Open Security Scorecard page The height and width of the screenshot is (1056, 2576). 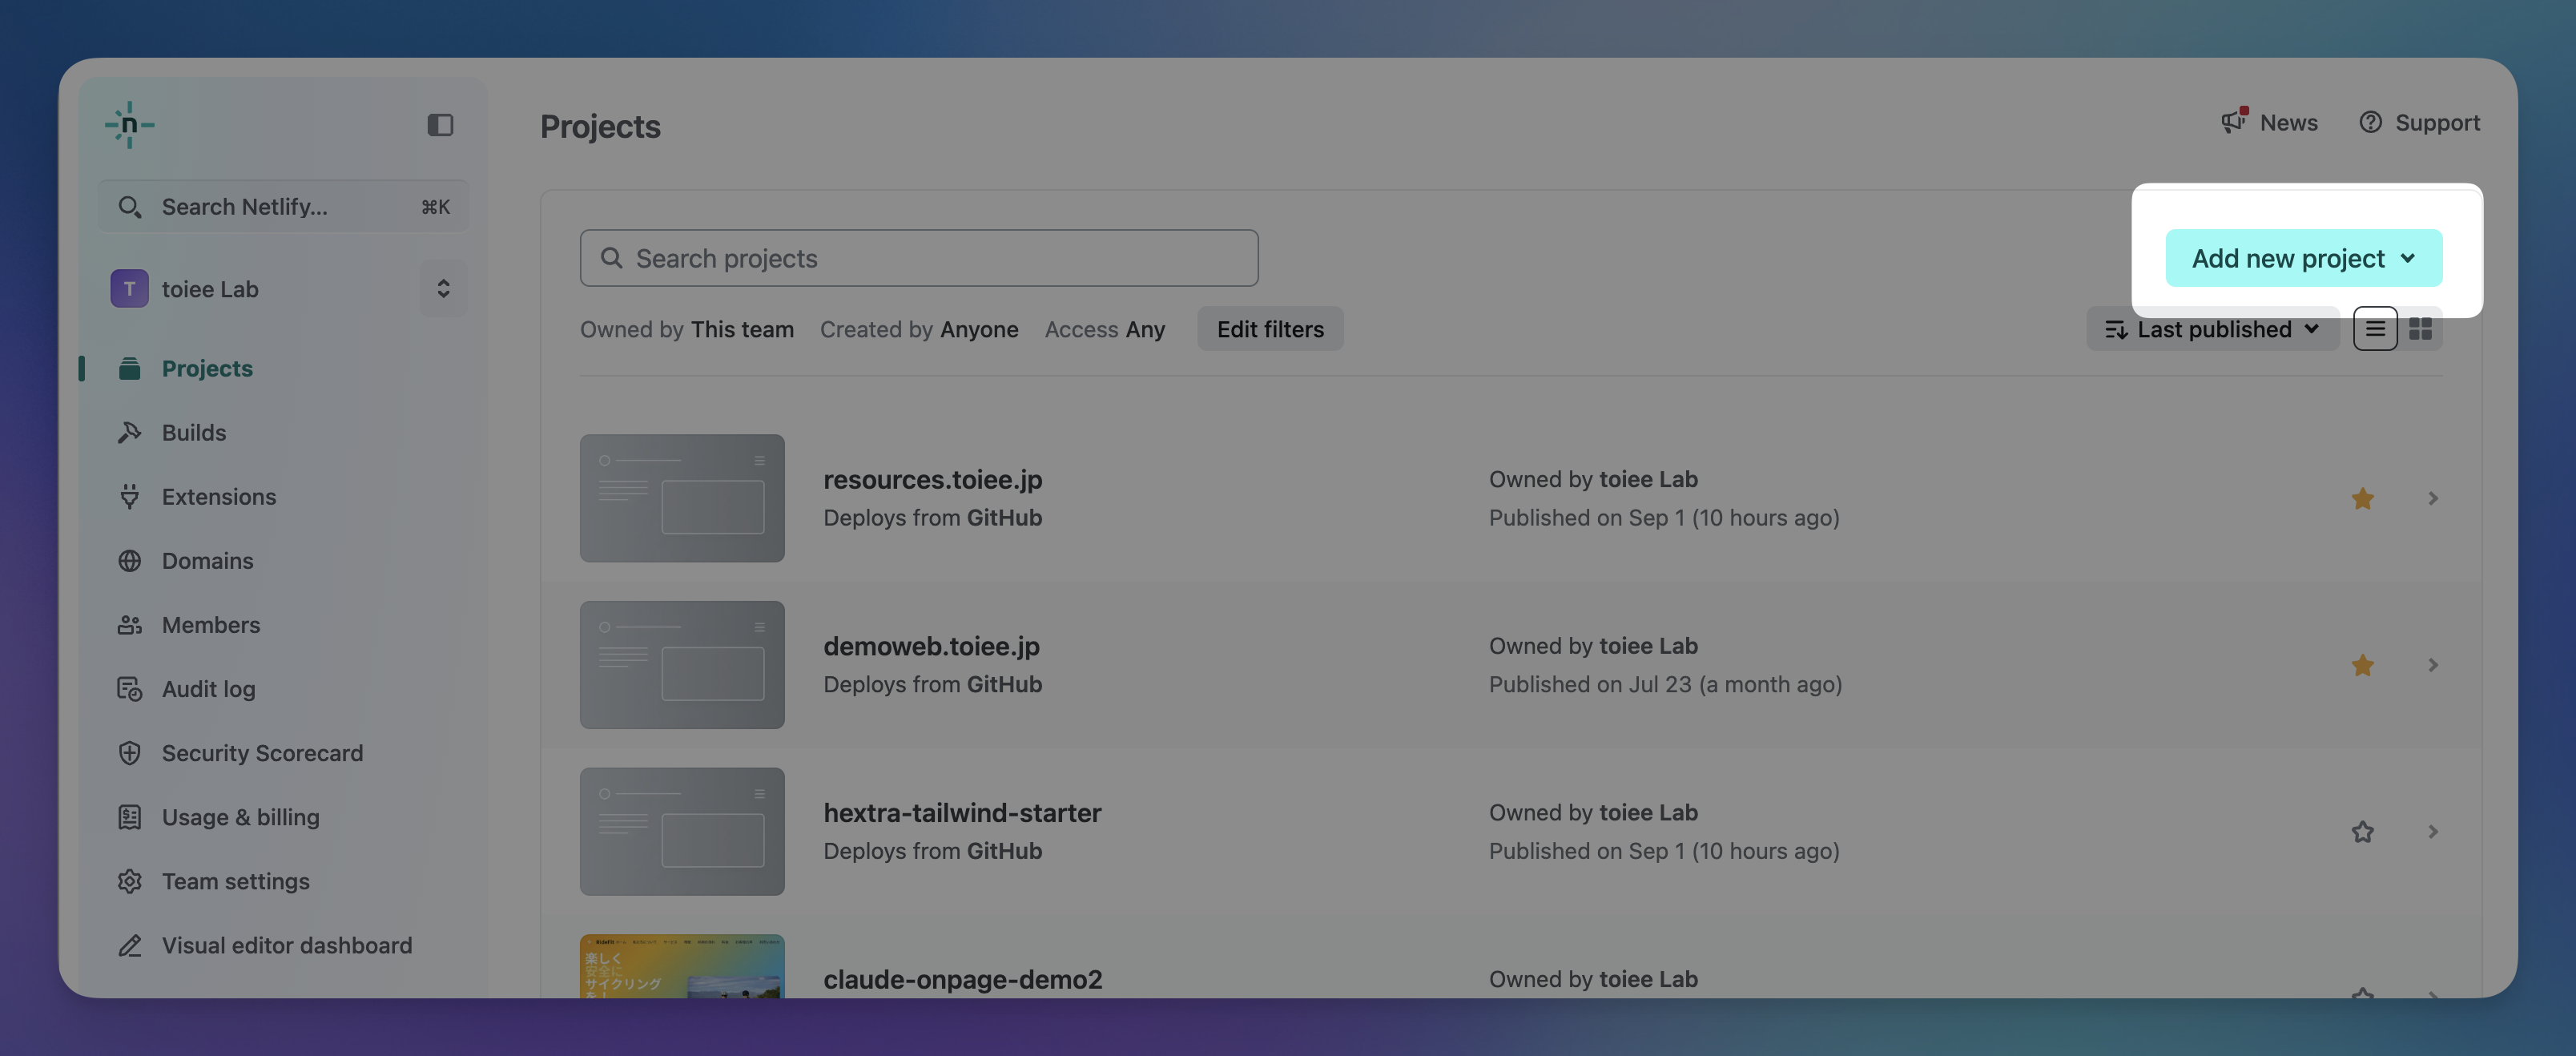[x=262, y=752]
